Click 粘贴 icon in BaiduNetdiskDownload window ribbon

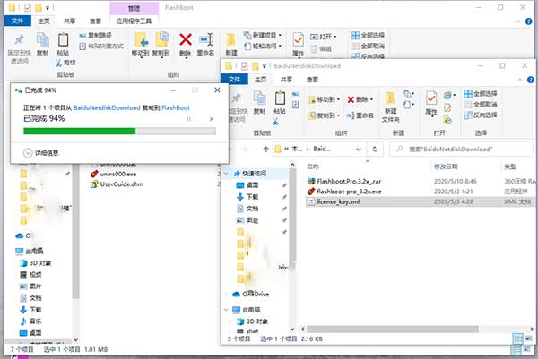(x=280, y=102)
